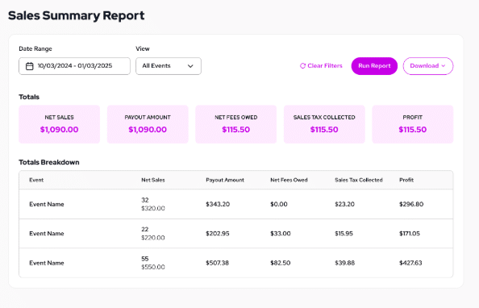Screen dimensions: 479x308
Task: Click the Totals Breakdown heading
Action: point(49,162)
